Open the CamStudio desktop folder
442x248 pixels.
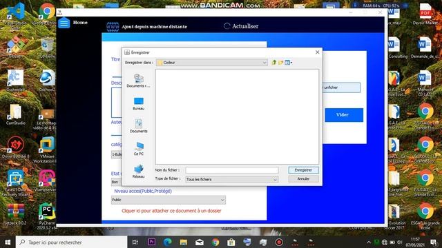[x=15, y=114]
